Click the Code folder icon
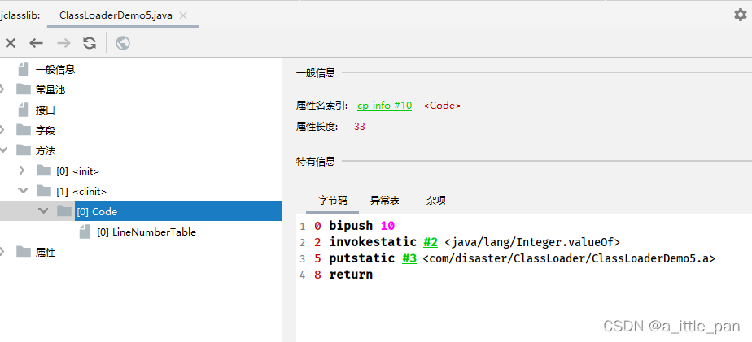This screenshot has width=752, height=342. [x=64, y=211]
